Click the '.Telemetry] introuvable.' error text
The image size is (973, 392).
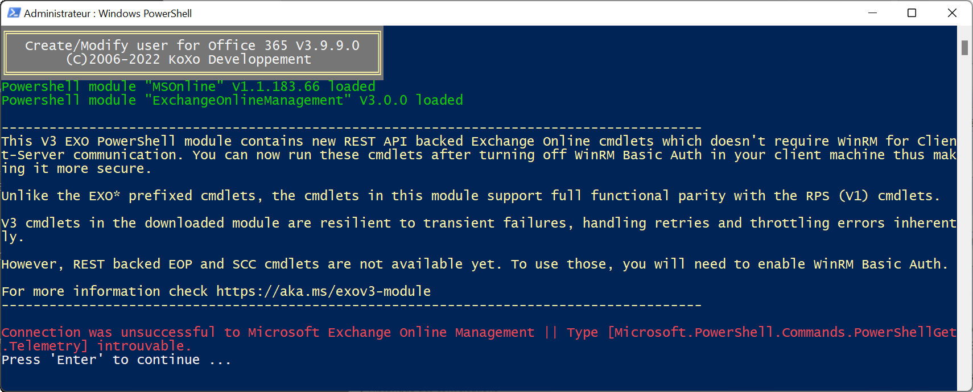[x=97, y=346]
